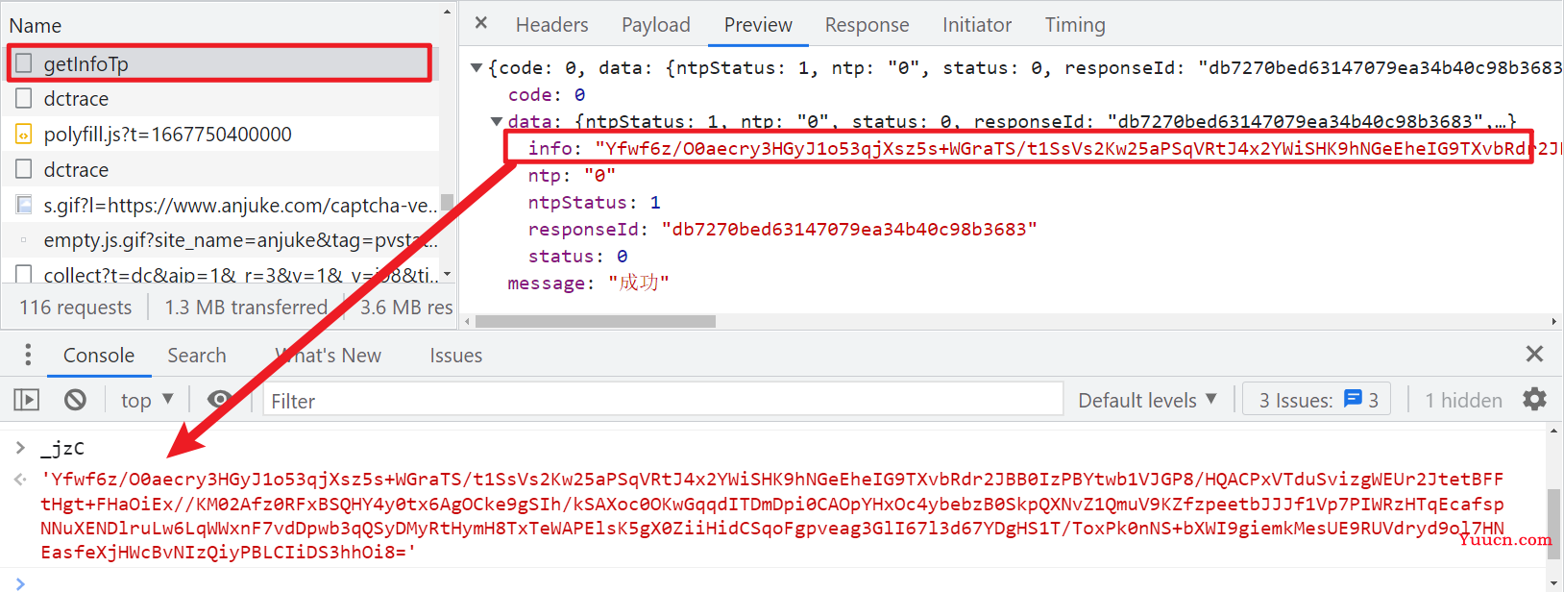Screen dimensions: 1564x592
Task: Switch to the Payload tab
Action: (656, 25)
